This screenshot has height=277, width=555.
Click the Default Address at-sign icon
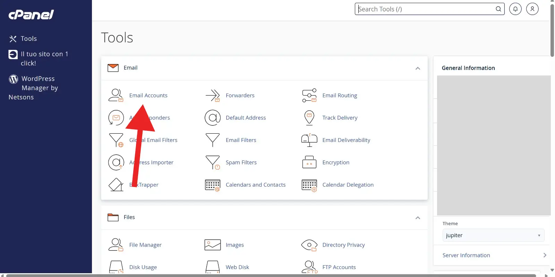213,118
